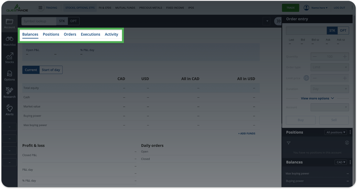This screenshot has height=189, width=357.
Task: Click the Quantity field showing 100
Action: click(330, 56)
